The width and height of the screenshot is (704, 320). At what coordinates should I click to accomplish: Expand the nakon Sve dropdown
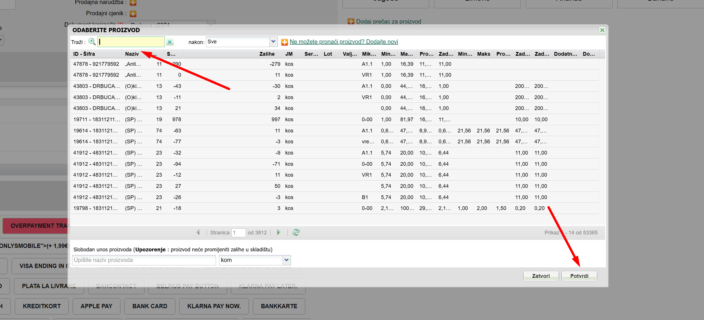(273, 42)
